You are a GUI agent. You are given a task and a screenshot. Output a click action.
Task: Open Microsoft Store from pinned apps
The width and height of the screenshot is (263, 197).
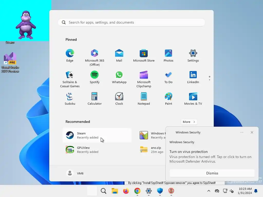[144, 56]
